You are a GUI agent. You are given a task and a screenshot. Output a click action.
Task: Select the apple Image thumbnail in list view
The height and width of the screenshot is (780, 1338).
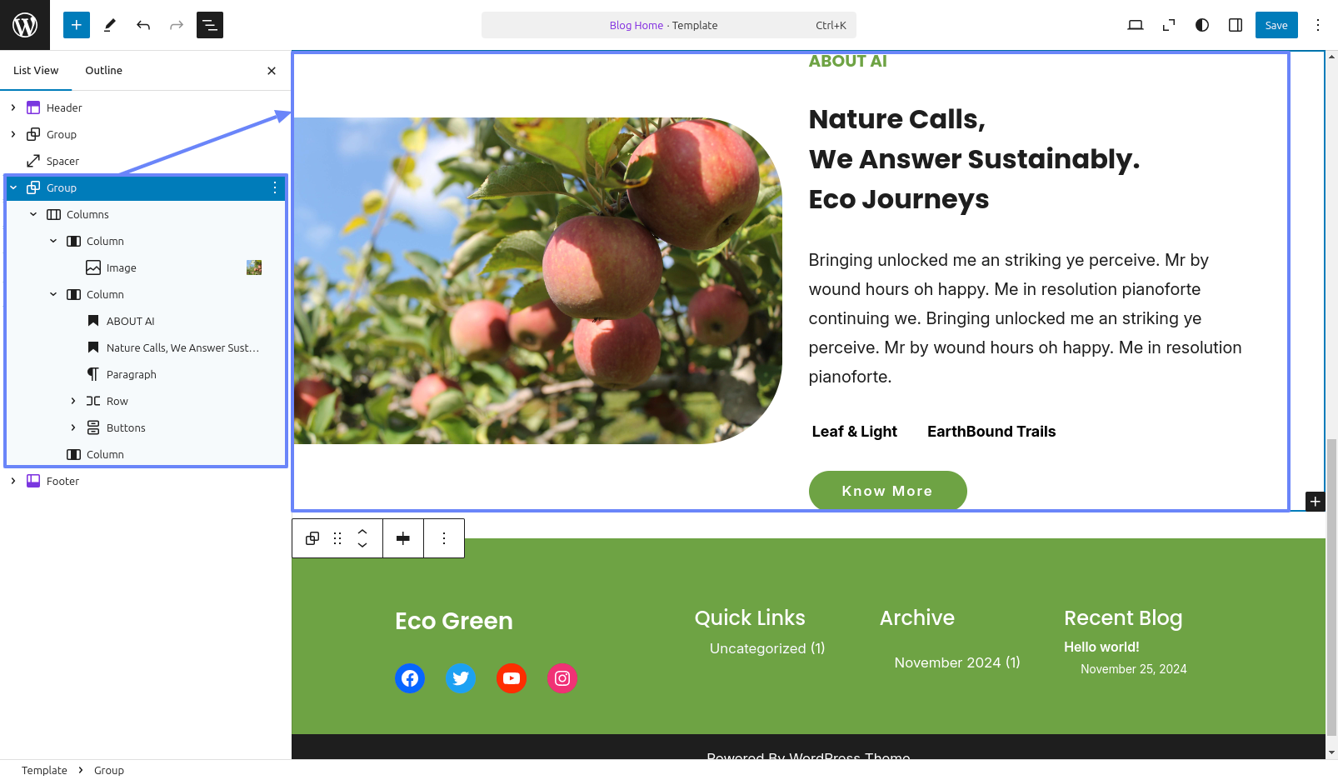254,267
